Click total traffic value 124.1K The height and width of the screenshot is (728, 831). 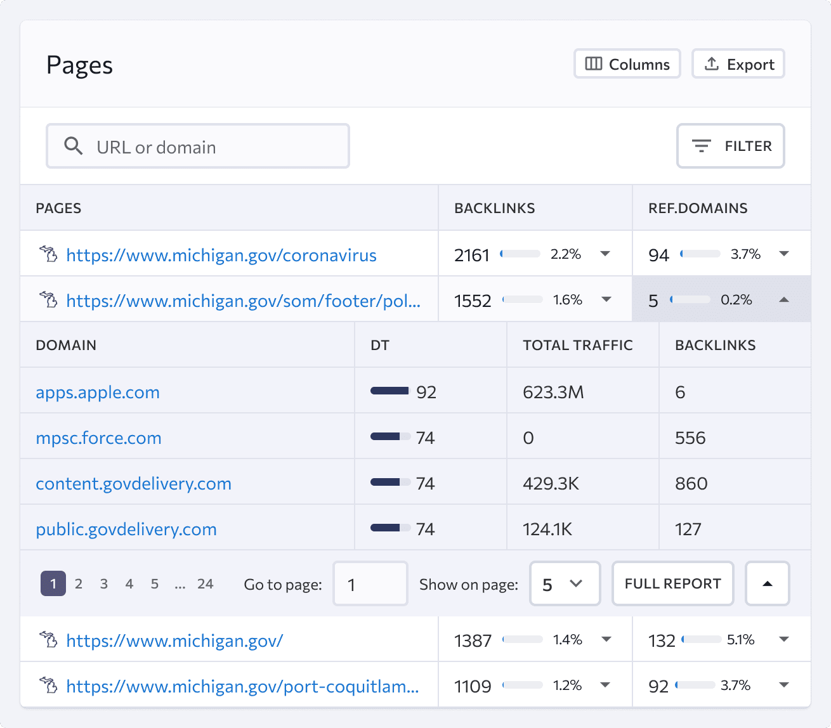[547, 529]
